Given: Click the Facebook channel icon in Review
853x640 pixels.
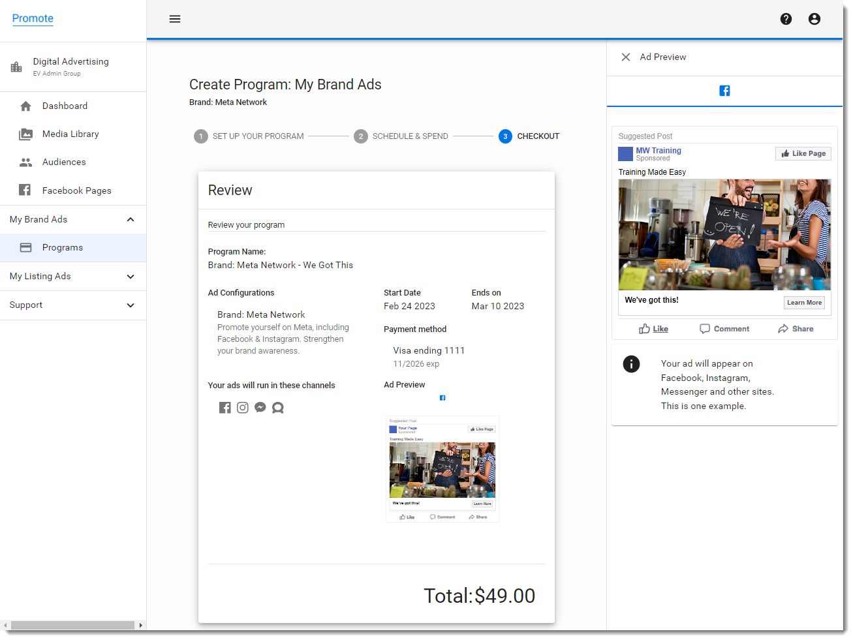Looking at the screenshot, I should click(225, 408).
